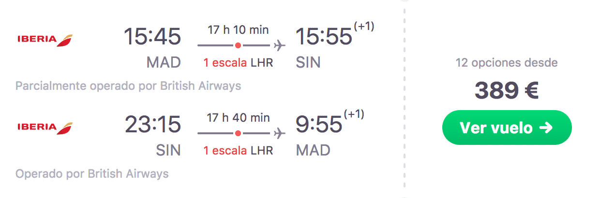Click the Iberia logo on outbound flight
Image resolution: width=600 pixels, height=198 pixels.
[x=45, y=40]
